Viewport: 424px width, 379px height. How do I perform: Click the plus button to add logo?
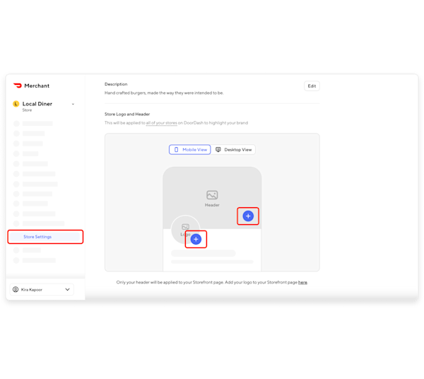(196, 239)
